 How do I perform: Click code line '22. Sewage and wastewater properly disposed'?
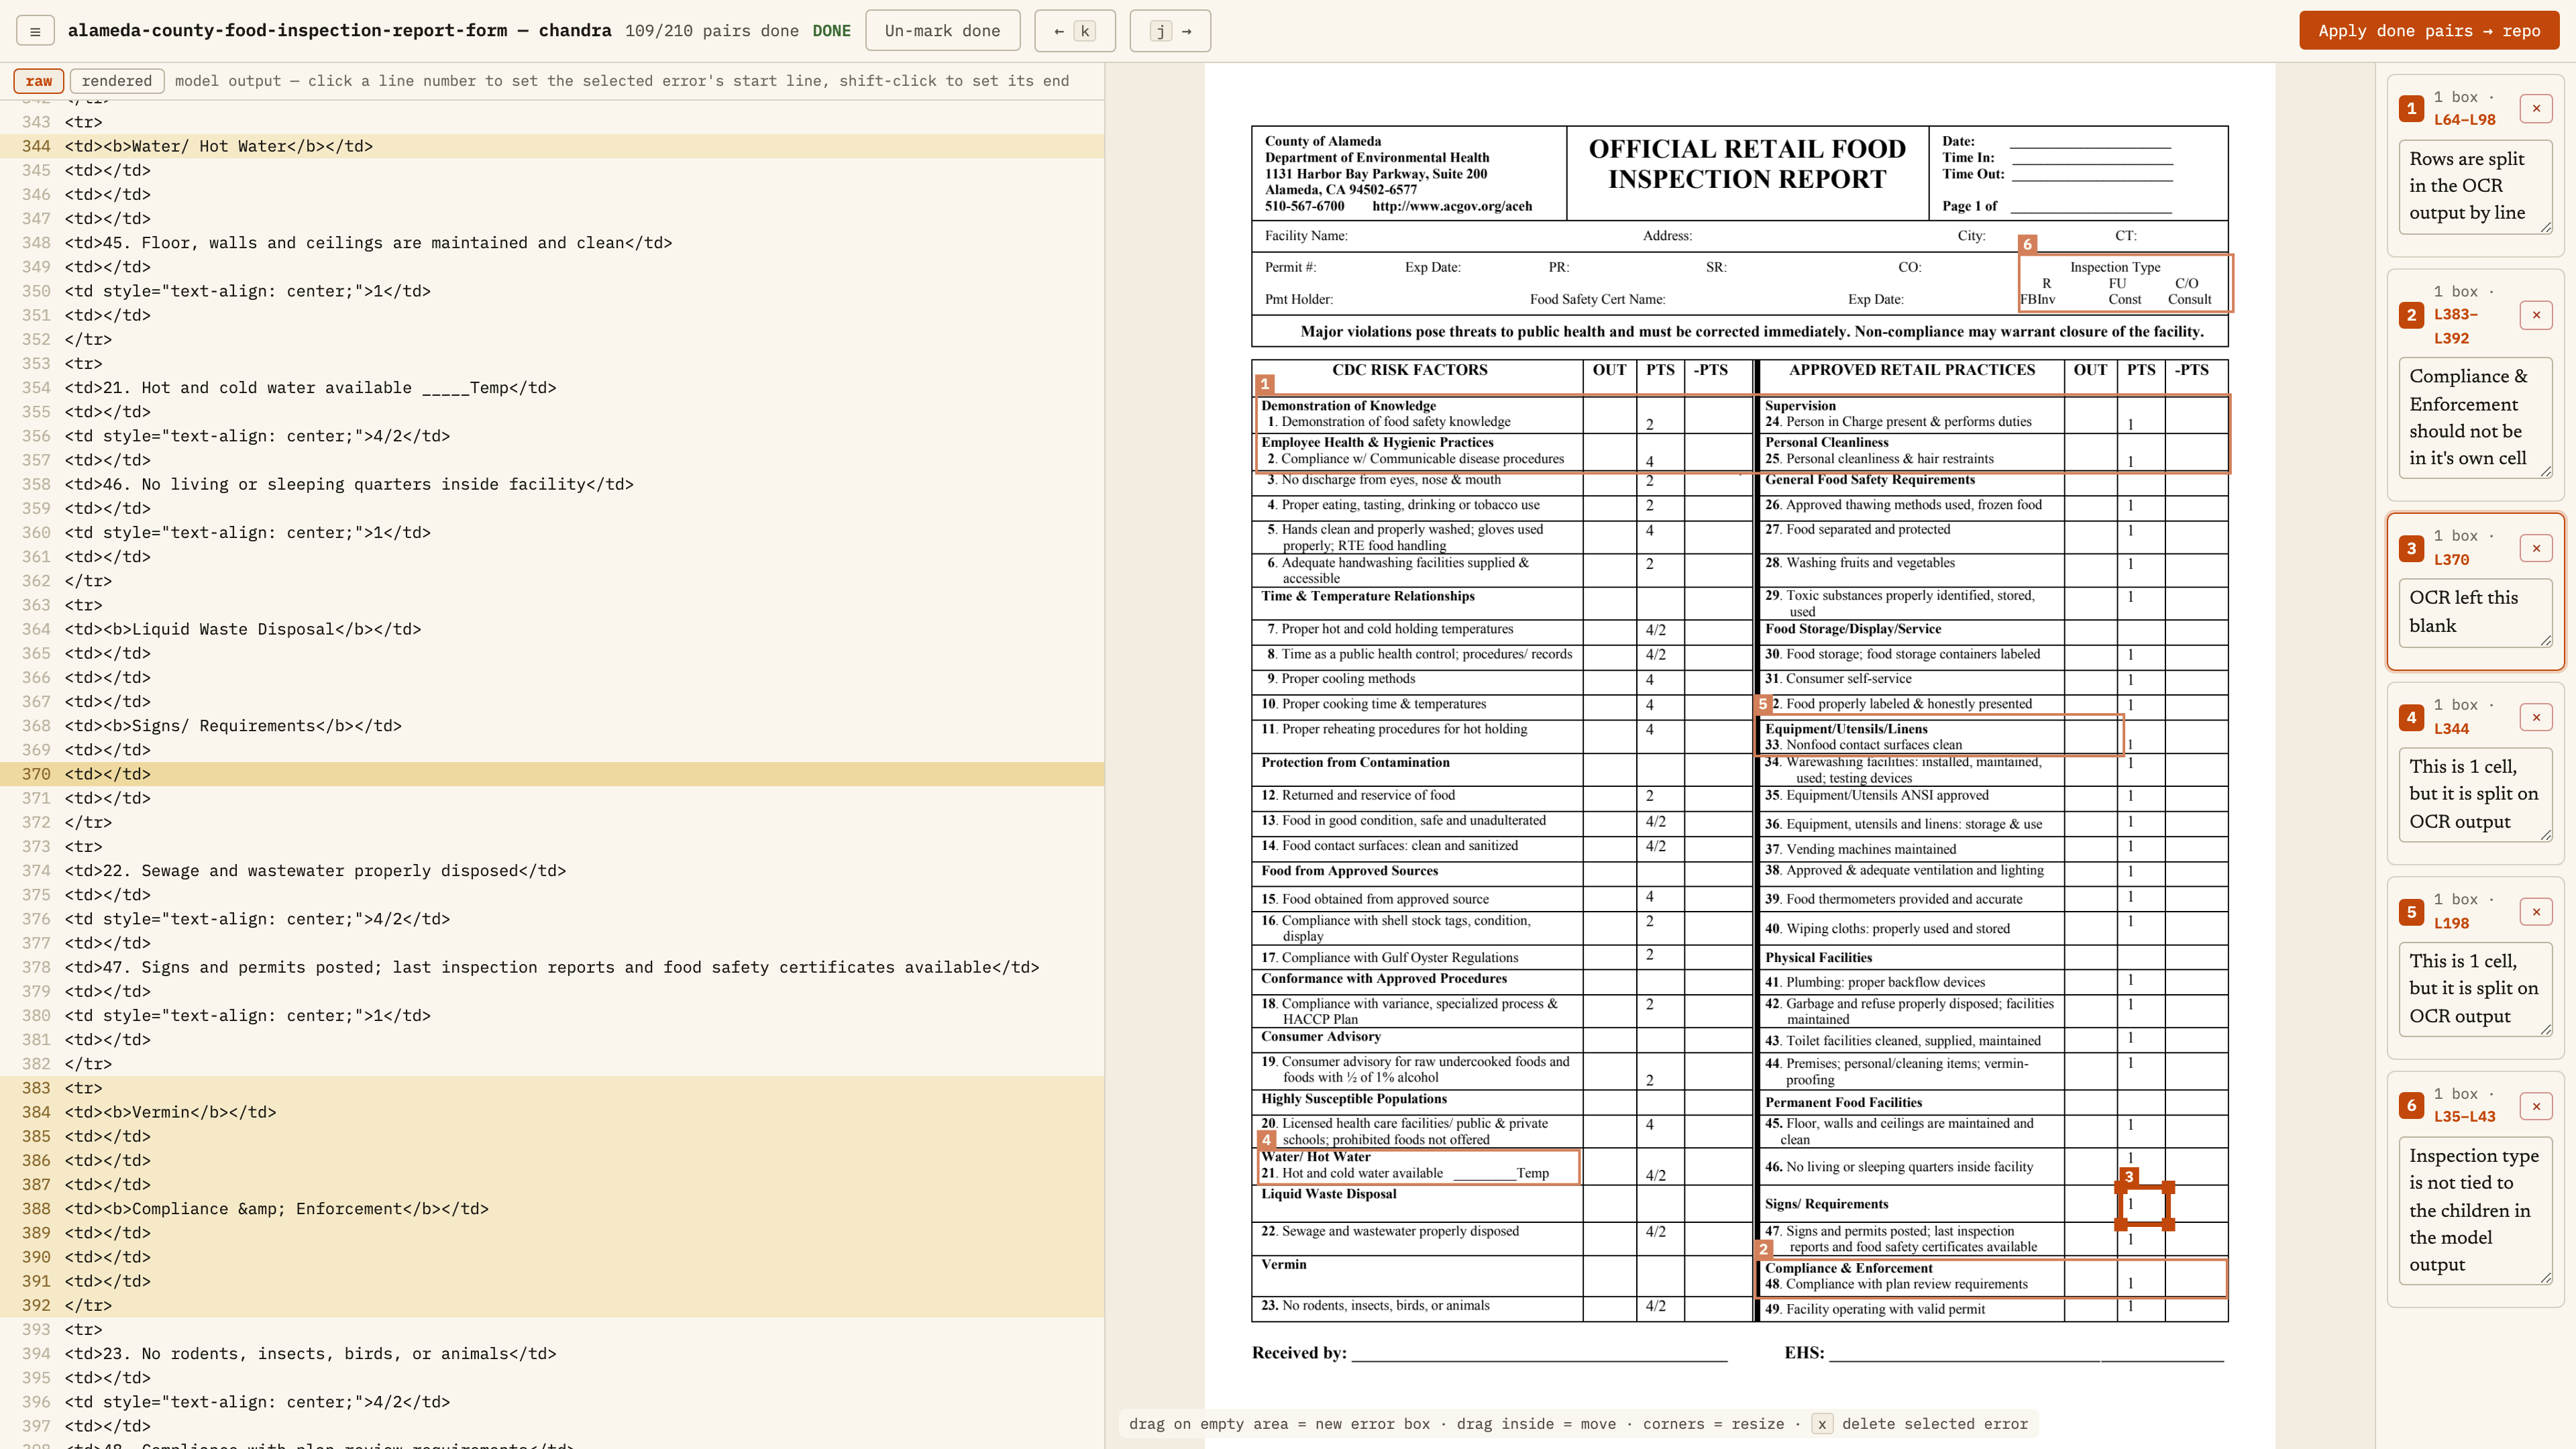[x=315, y=870]
